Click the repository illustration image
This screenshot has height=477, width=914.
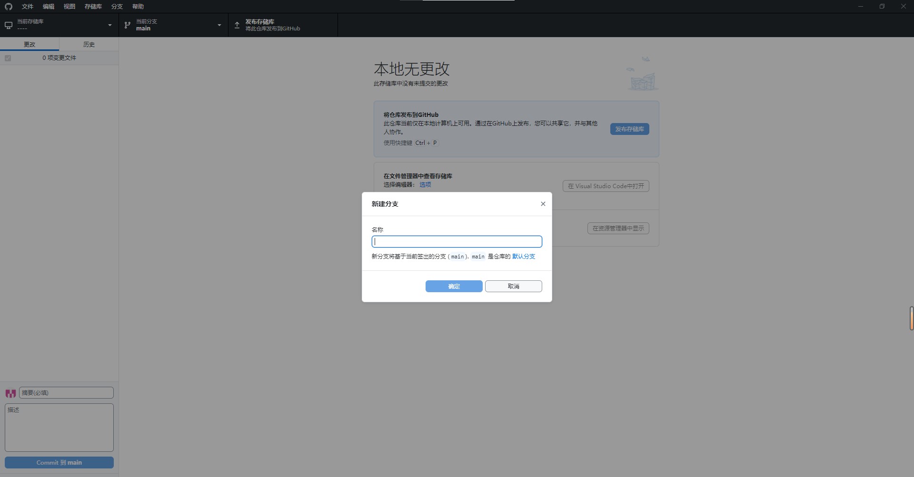point(642,74)
